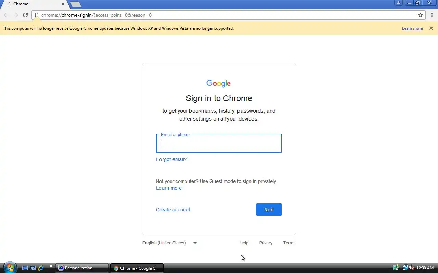This screenshot has width=438, height=273.
Task: Click Show Desktop in Quick Launch
Action: coord(25,268)
